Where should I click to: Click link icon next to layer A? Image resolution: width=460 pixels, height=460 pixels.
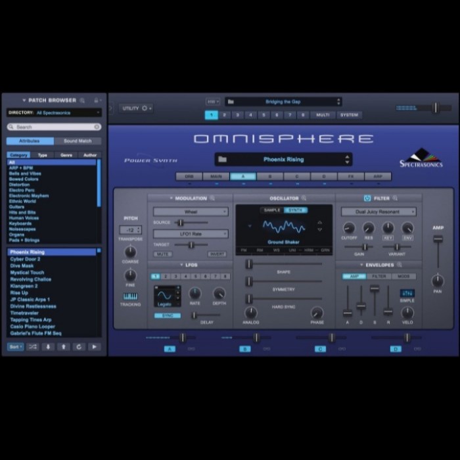(191, 349)
